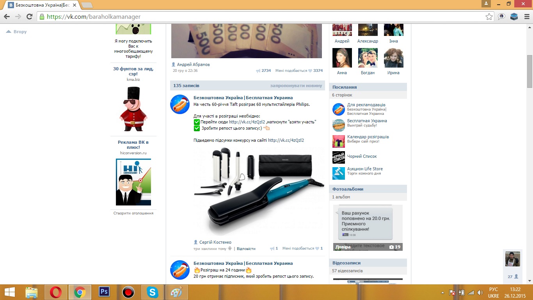This screenshot has height=300, width=533.
Task: Click the 'Вгору' scroll-to-top arrow
Action: click(x=16, y=32)
